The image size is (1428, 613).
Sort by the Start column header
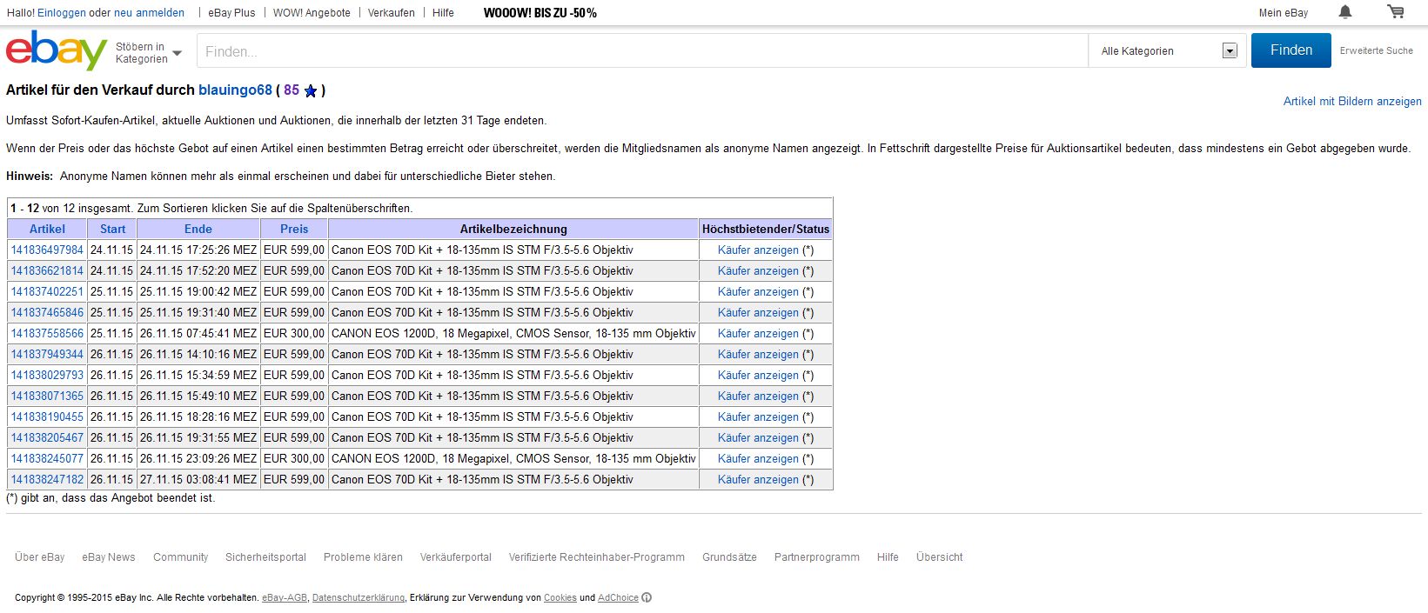pyautogui.click(x=112, y=229)
